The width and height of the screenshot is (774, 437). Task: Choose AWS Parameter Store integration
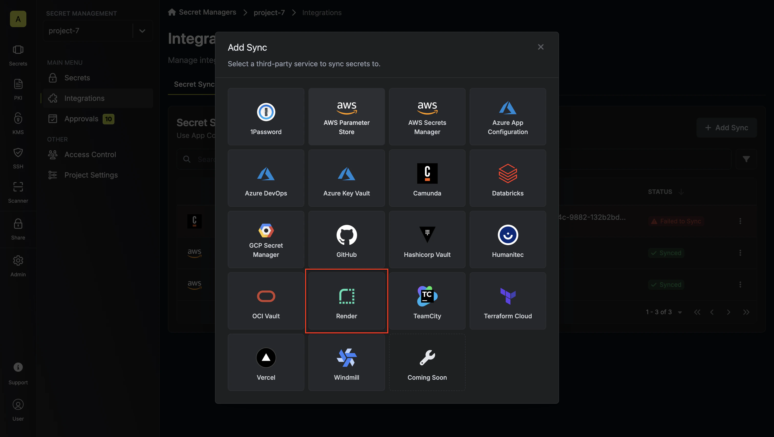(347, 116)
